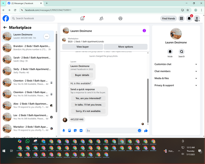This screenshot has height=164, width=205.
Task: Expand the Chat members section
Action: pyautogui.click(x=176, y=71)
